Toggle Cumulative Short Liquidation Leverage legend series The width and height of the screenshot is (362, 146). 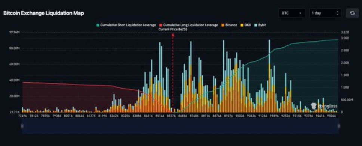click(x=126, y=25)
